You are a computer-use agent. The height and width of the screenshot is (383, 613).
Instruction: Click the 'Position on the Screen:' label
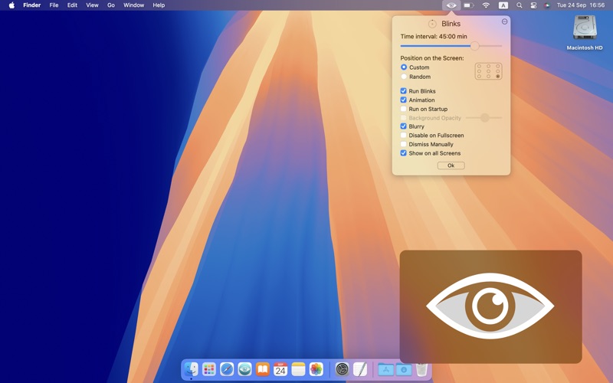[432, 58]
